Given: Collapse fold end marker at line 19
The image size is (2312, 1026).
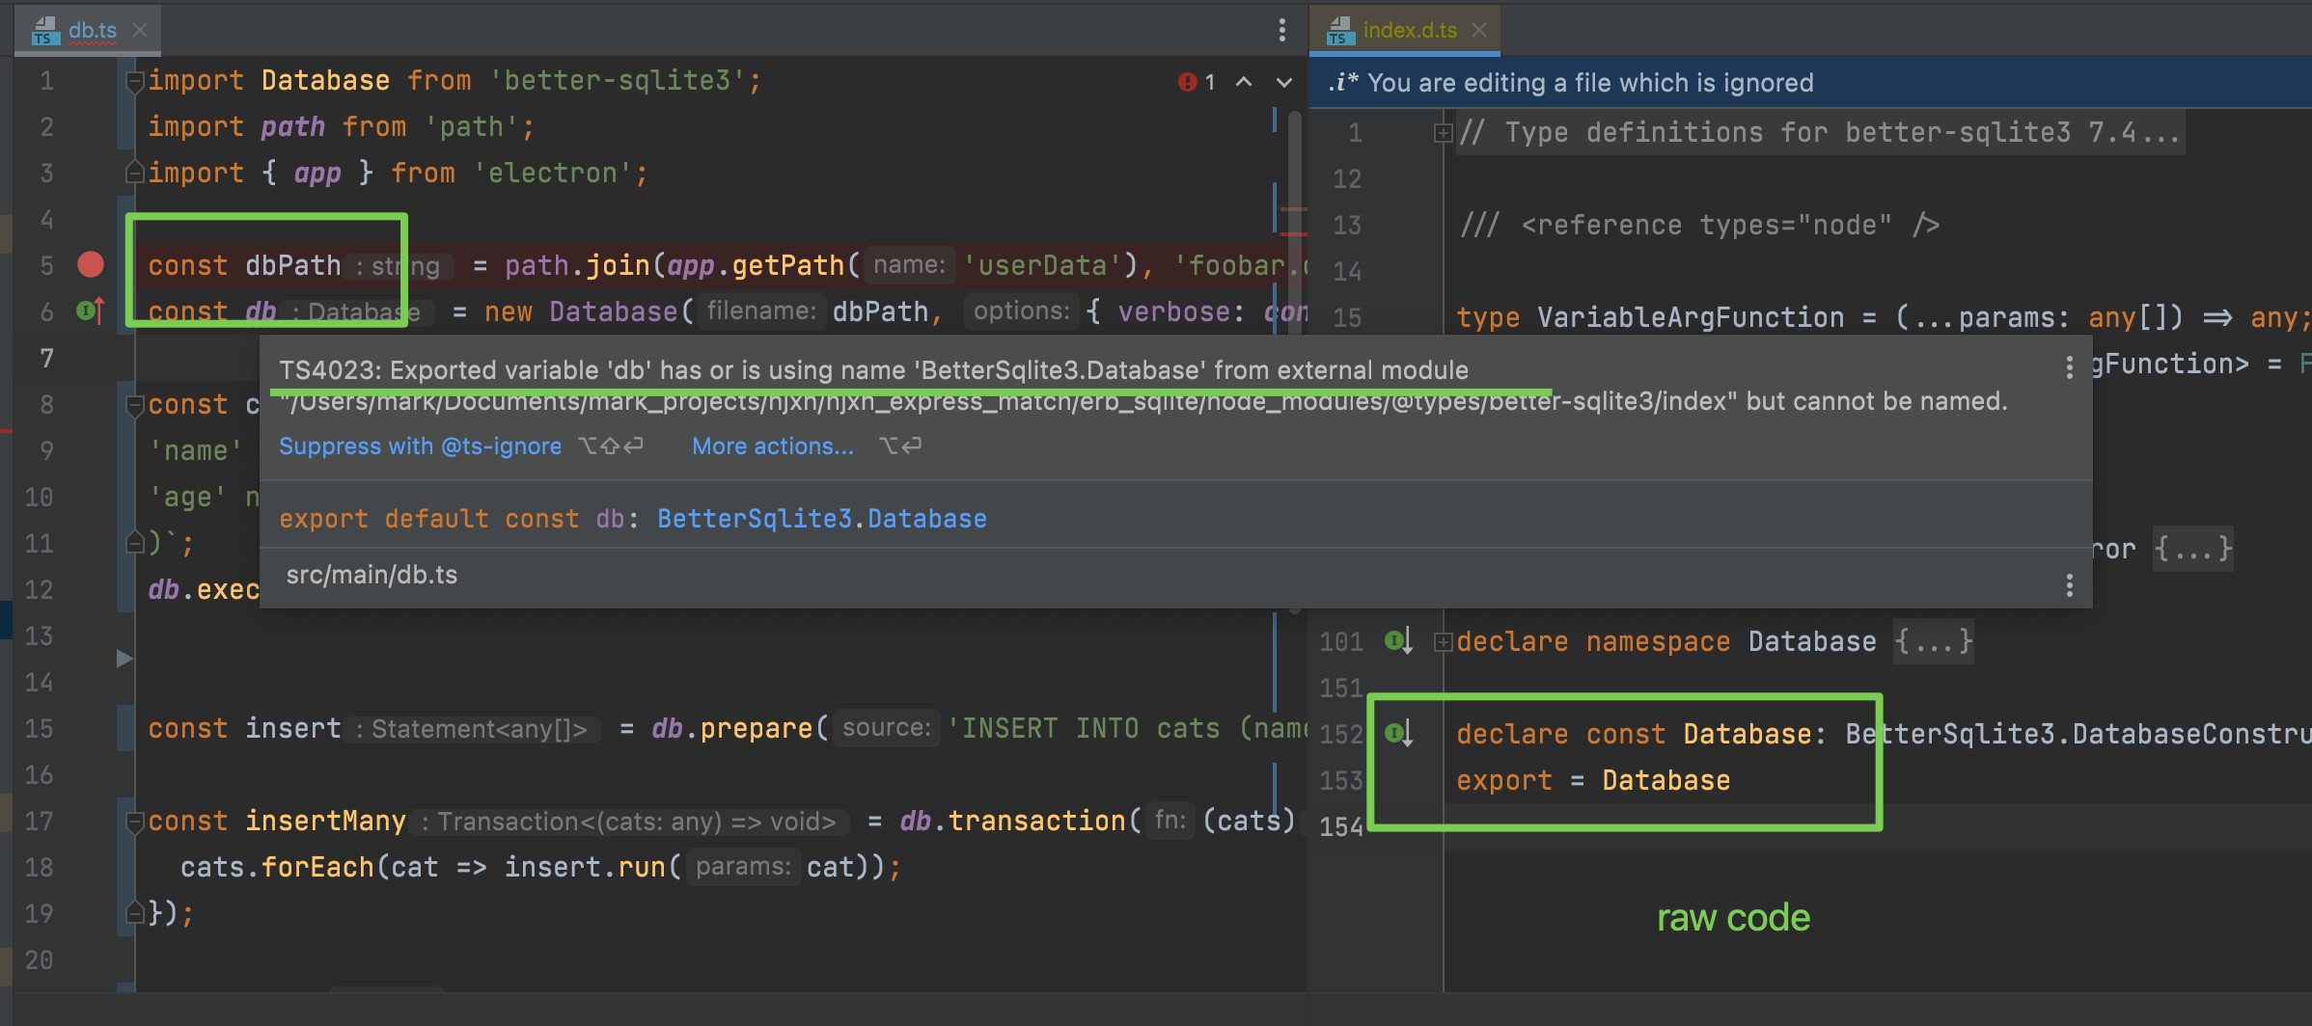Looking at the screenshot, I should click(135, 912).
